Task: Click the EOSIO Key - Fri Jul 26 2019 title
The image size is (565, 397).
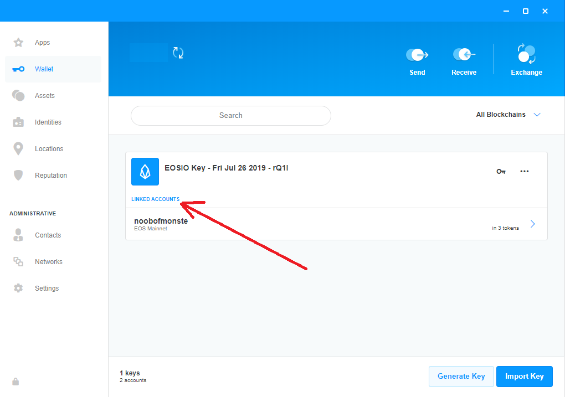Action: pyautogui.click(x=227, y=168)
